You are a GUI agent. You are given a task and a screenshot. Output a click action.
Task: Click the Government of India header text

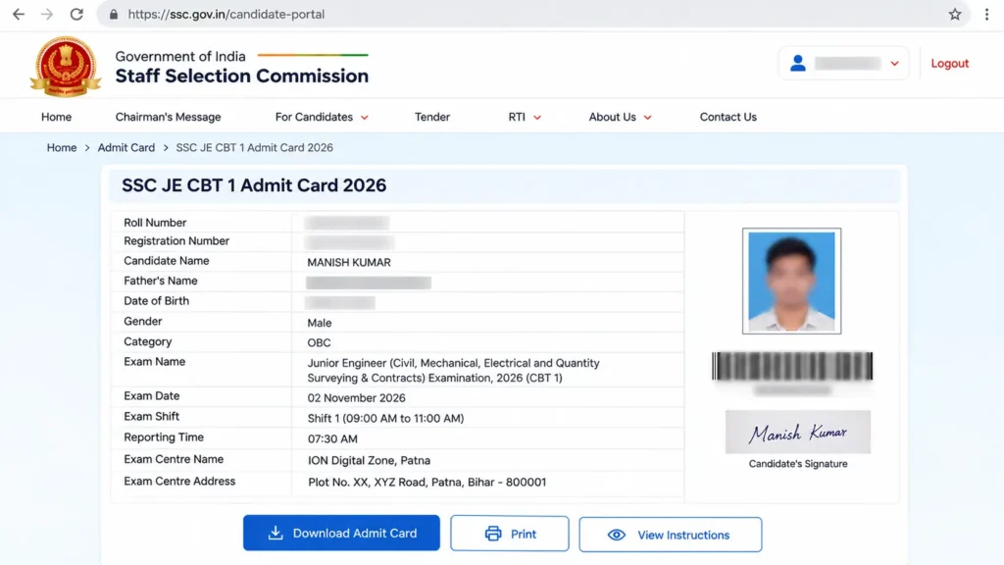tap(180, 56)
